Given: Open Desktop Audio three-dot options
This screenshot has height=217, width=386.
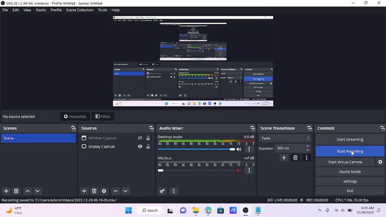Looking at the screenshot, I should (249, 149).
